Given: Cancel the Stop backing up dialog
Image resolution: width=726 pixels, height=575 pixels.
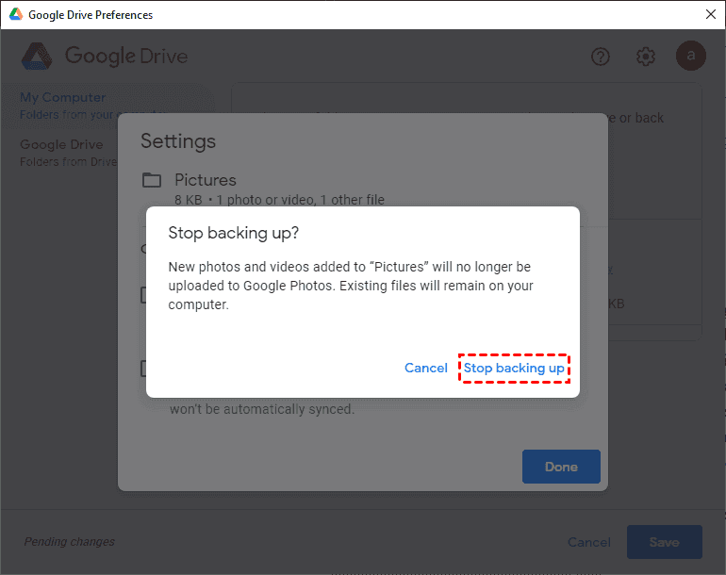Looking at the screenshot, I should 426,368.
